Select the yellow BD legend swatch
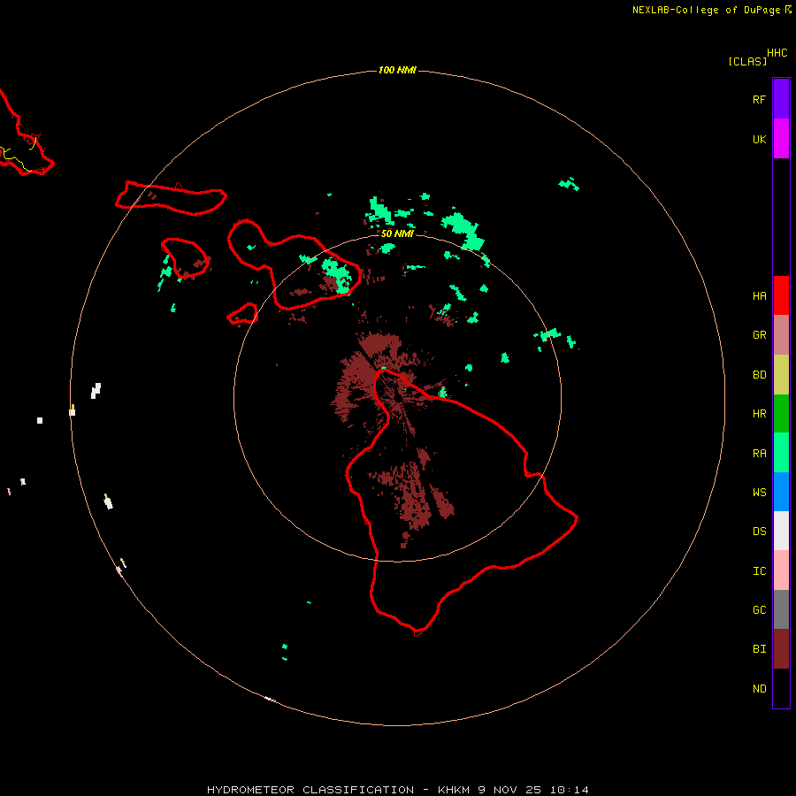 (x=781, y=375)
